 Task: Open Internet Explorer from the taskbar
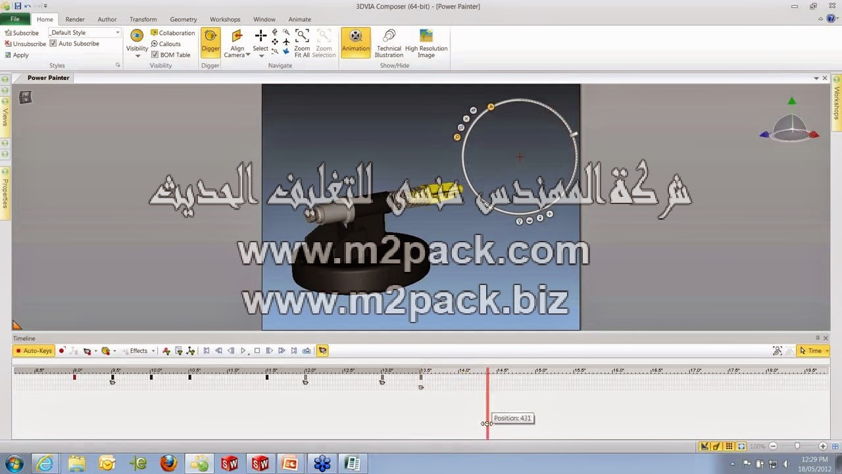[x=45, y=463]
